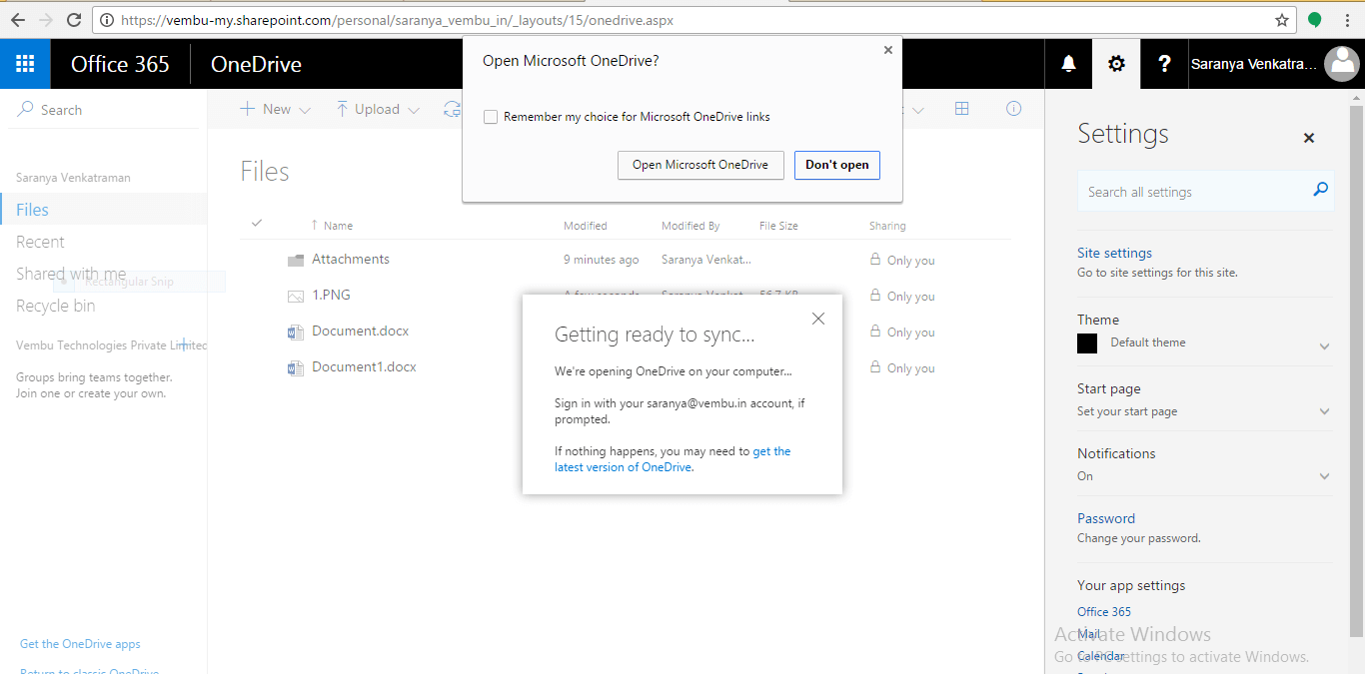This screenshot has width=1365, height=674.
Task: Open the Settings gear icon
Action: point(1115,63)
